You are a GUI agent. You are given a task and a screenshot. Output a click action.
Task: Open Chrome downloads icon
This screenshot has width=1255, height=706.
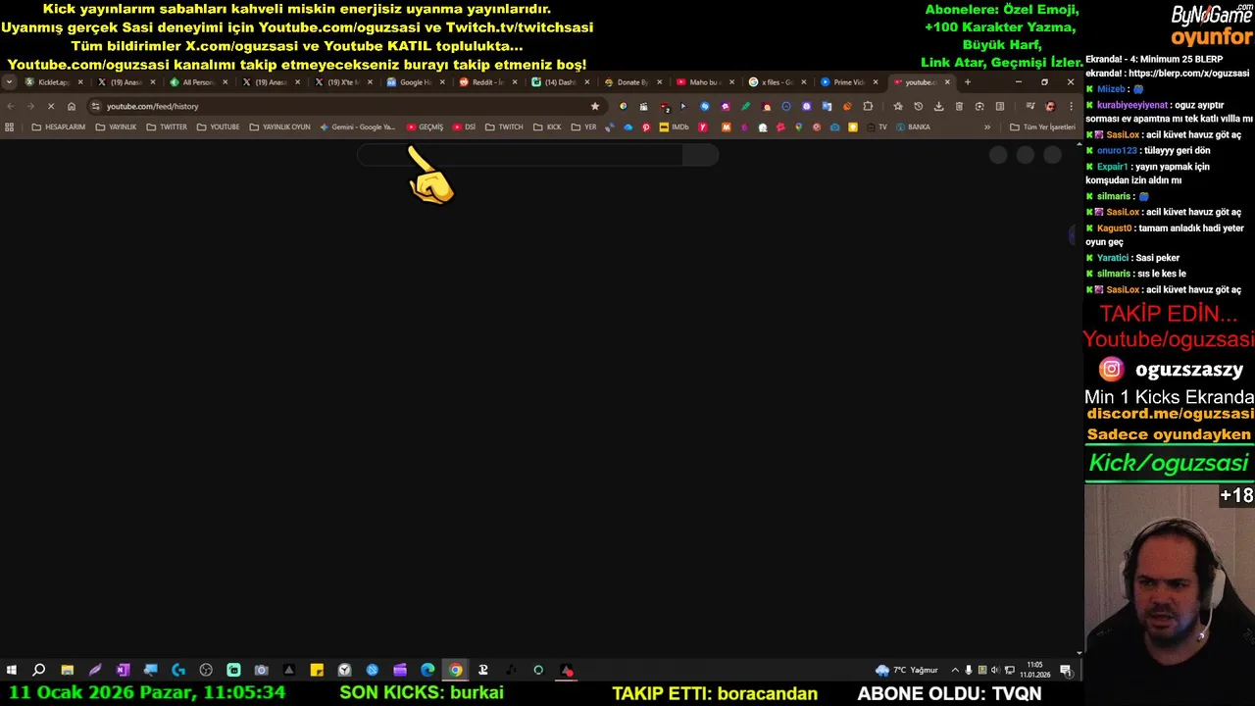[x=938, y=106]
